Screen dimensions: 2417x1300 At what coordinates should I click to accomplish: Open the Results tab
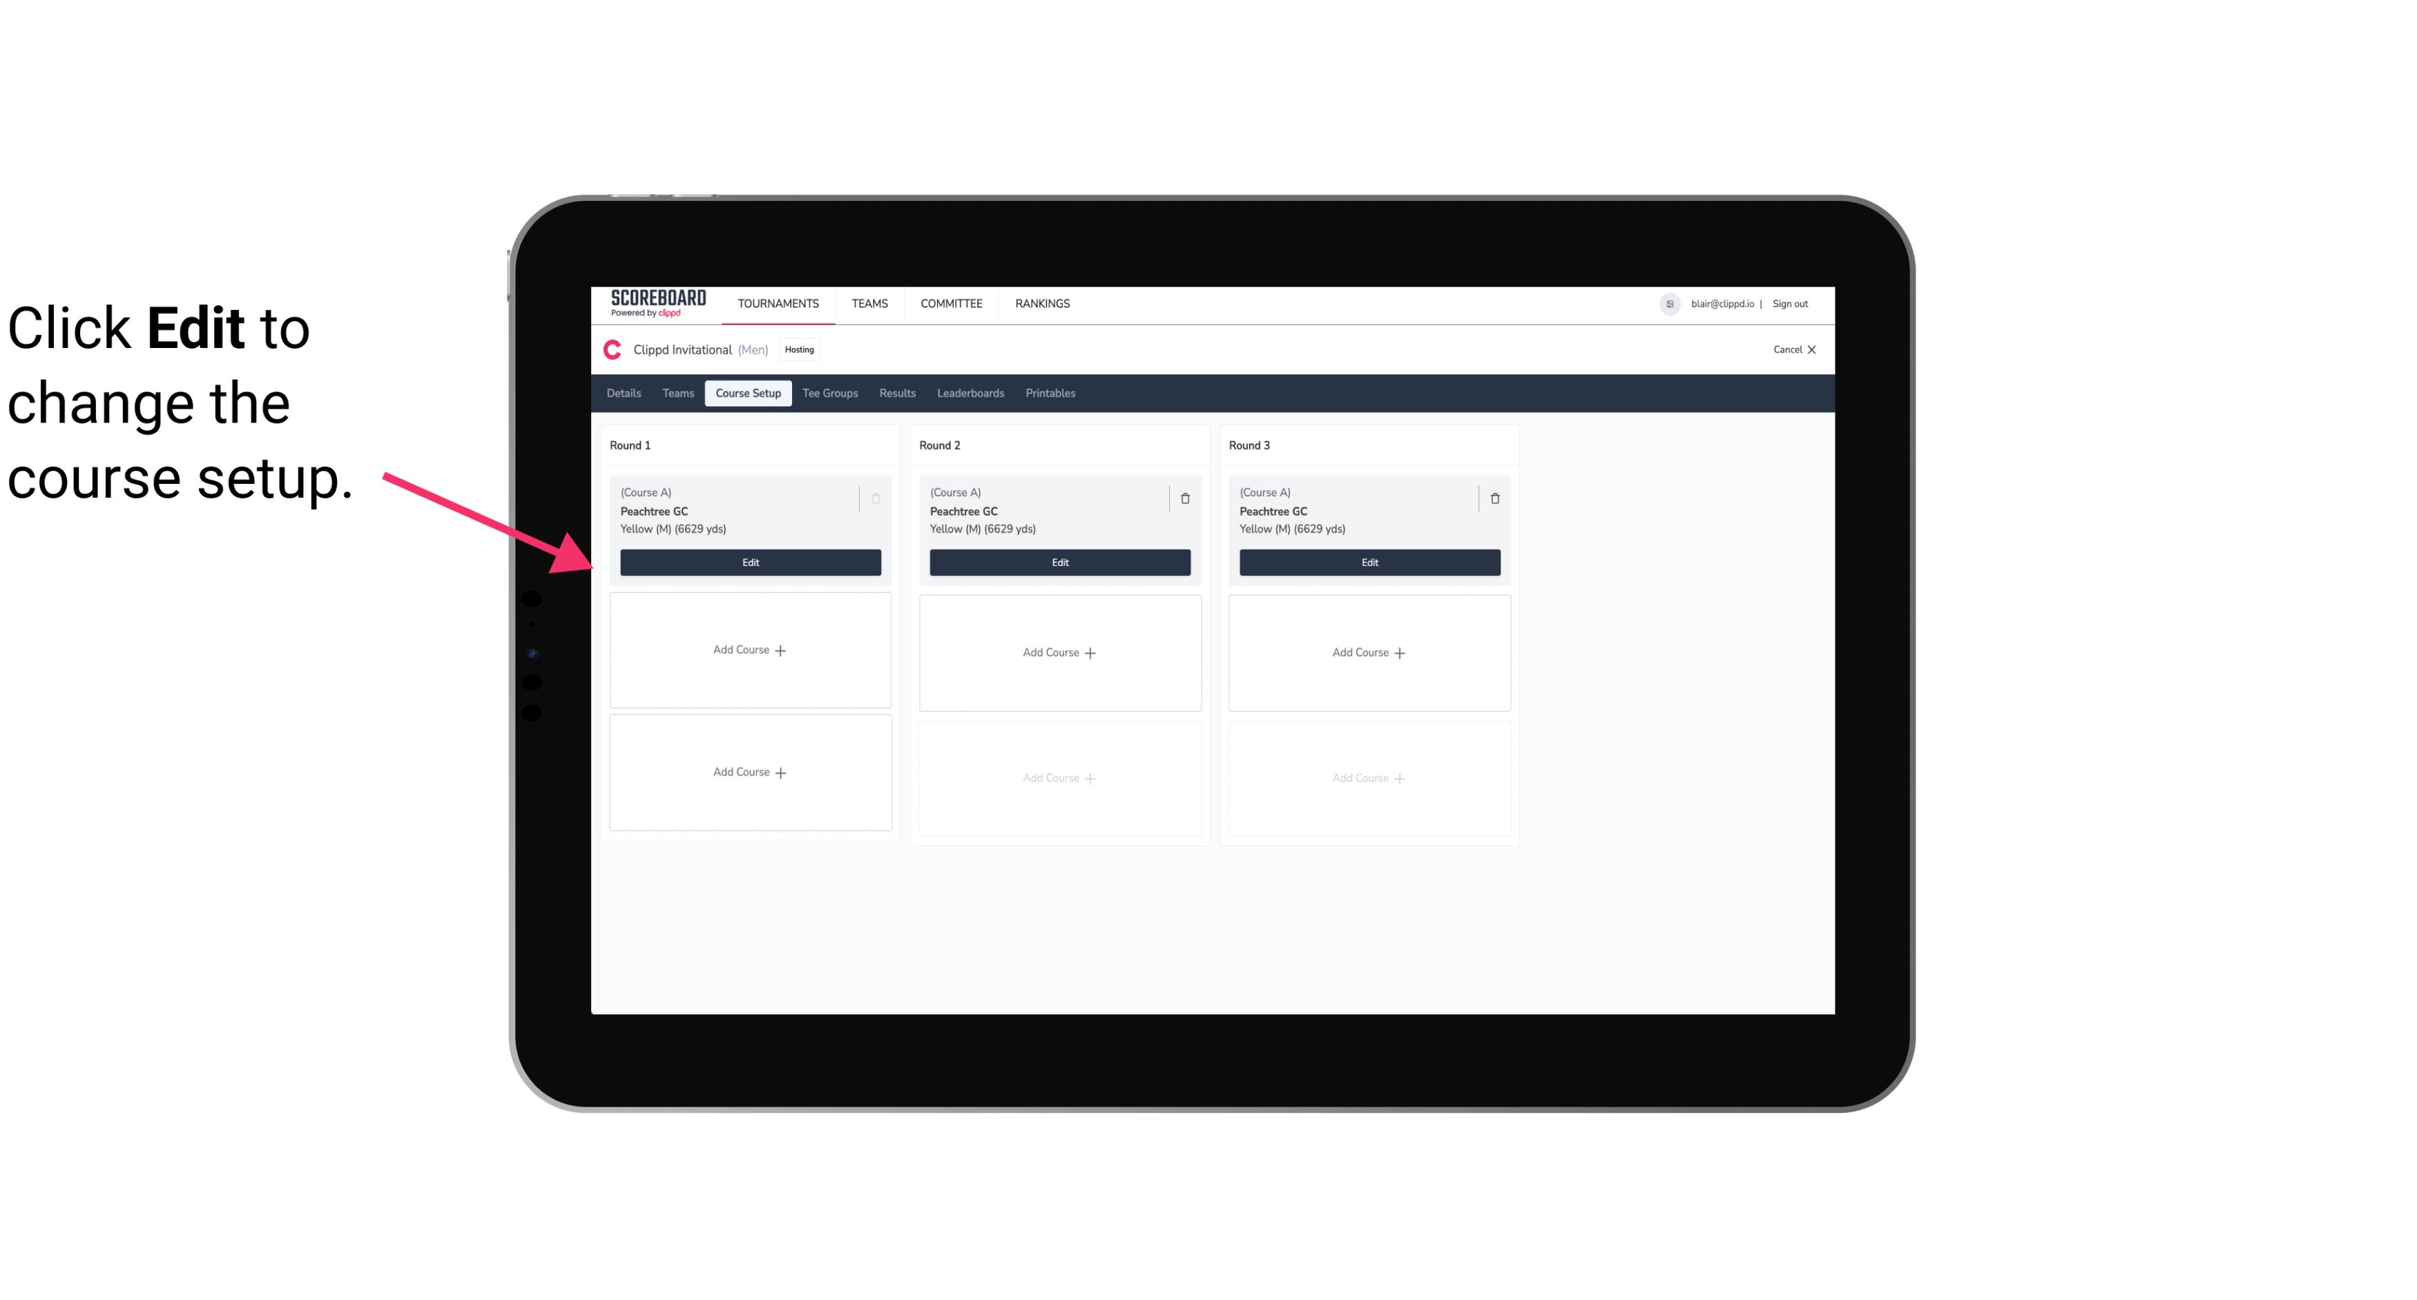tap(898, 392)
